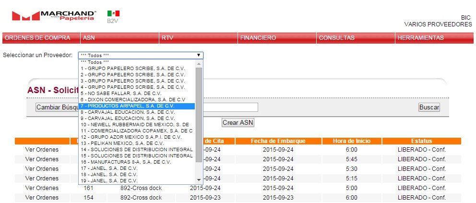
Task: Click the Marchand Papelería logo
Action: click(54, 15)
